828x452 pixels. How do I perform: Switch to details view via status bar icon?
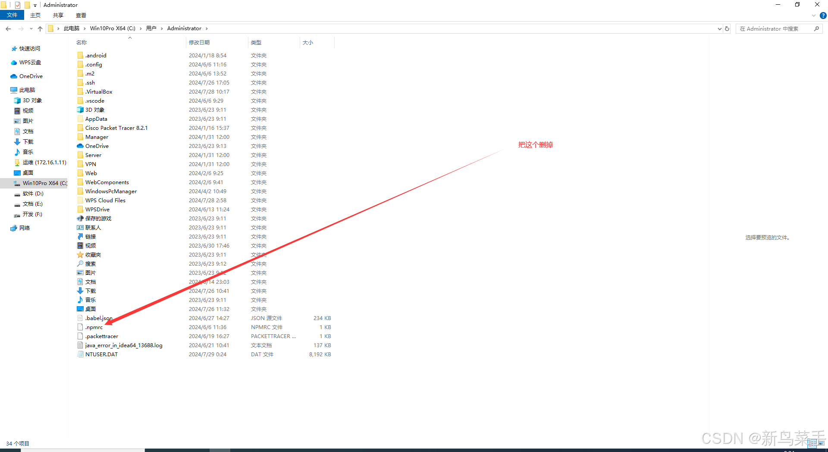tap(812, 443)
